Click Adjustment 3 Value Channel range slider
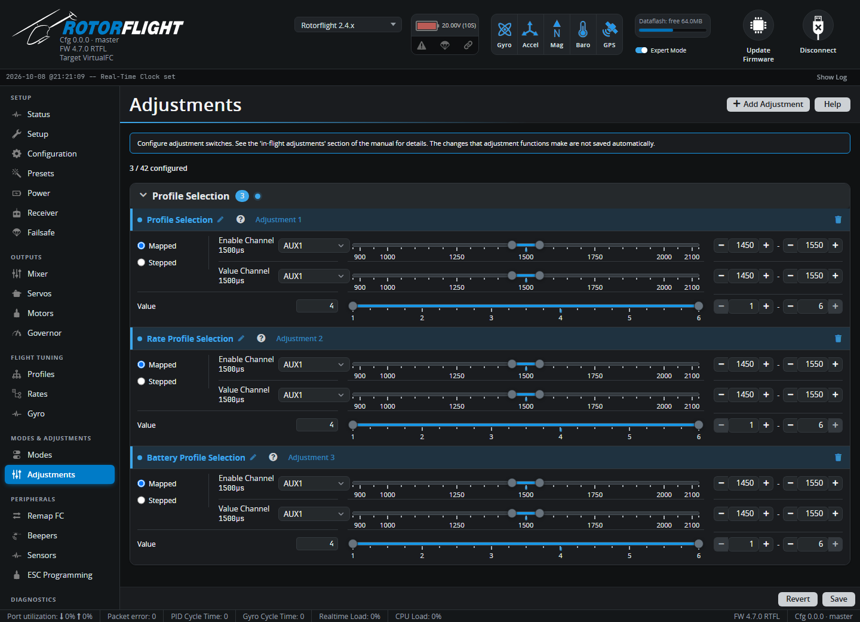Viewport: 860px width, 622px height. [x=526, y=513]
